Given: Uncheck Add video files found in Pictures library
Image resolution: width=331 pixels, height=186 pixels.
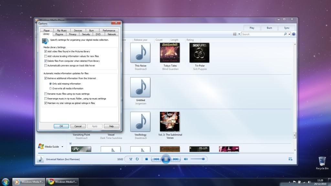Looking at the screenshot, I should point(46,51).
